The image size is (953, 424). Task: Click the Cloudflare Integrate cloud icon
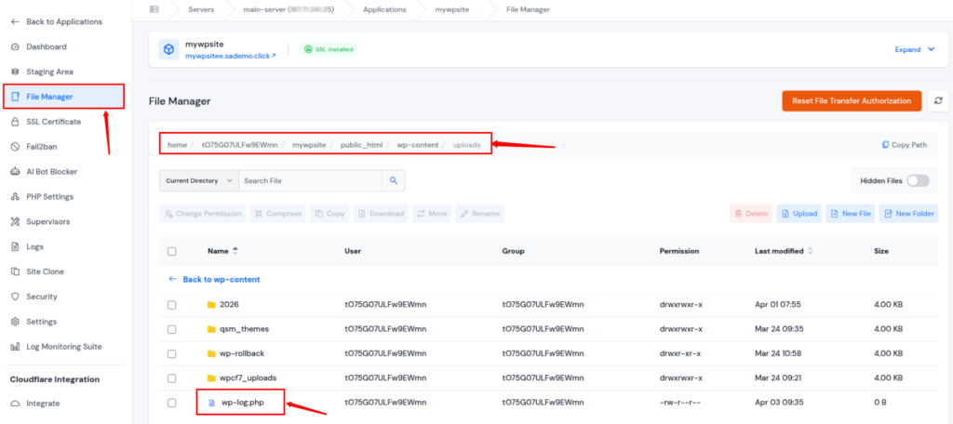pos(15,404)
